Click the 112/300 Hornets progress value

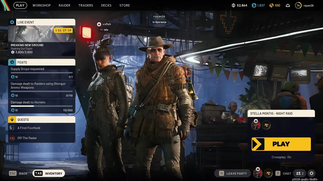pos(68,110)
